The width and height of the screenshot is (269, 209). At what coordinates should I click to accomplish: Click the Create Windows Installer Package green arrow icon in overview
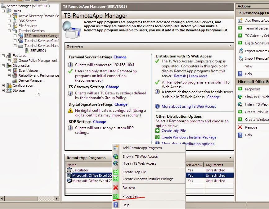coord(157,137)
